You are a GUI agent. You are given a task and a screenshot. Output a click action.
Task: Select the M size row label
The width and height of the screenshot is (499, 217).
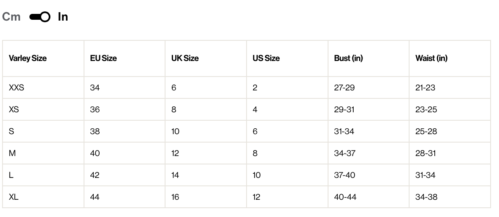pos(13,153)
